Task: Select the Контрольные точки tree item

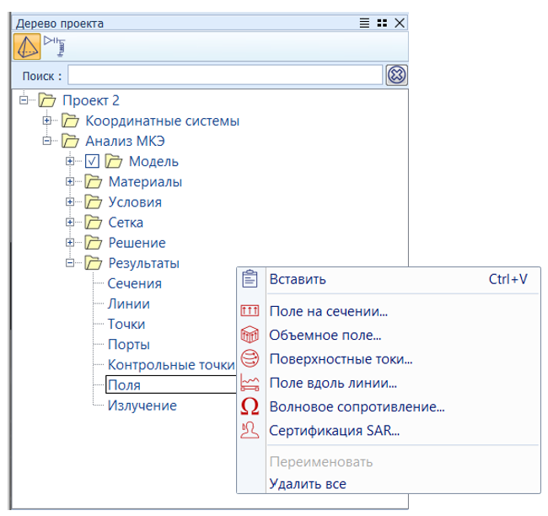Action: click(x=169, y=365)
